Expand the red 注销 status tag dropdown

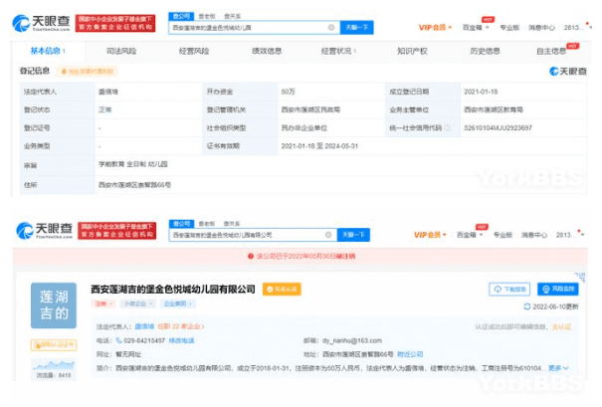[103, 304]
